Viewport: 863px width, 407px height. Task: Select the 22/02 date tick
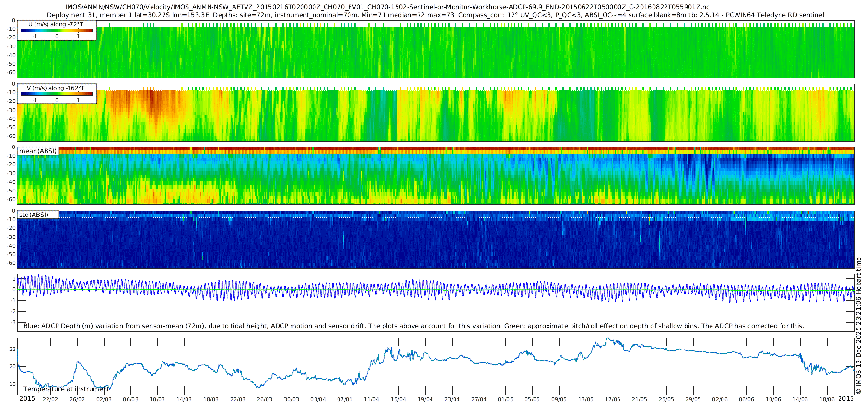pyautogui.click(x=50, y=399)
